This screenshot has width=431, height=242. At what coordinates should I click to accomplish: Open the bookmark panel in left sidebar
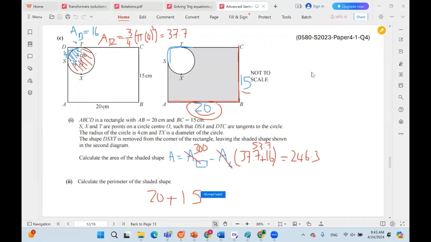30,32
